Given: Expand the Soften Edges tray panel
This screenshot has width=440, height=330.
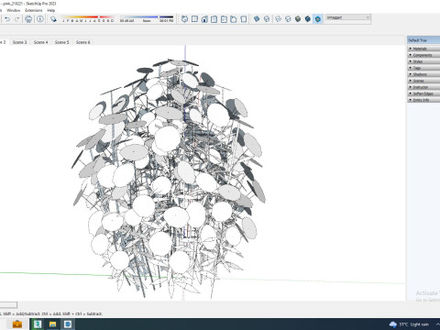Looking at the screenshot, I should point(423,93).
